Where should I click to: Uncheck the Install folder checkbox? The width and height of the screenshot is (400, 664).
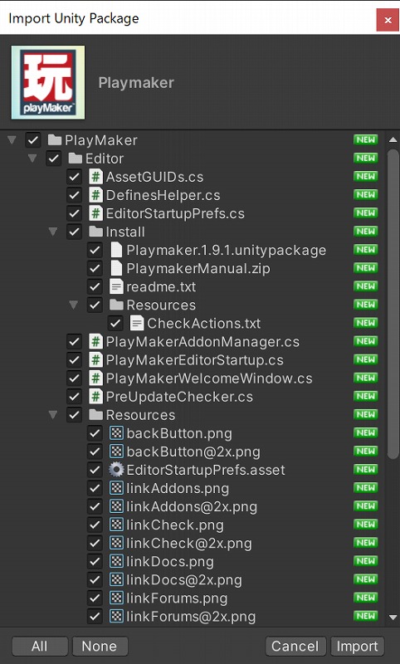[x=74, y=232]
